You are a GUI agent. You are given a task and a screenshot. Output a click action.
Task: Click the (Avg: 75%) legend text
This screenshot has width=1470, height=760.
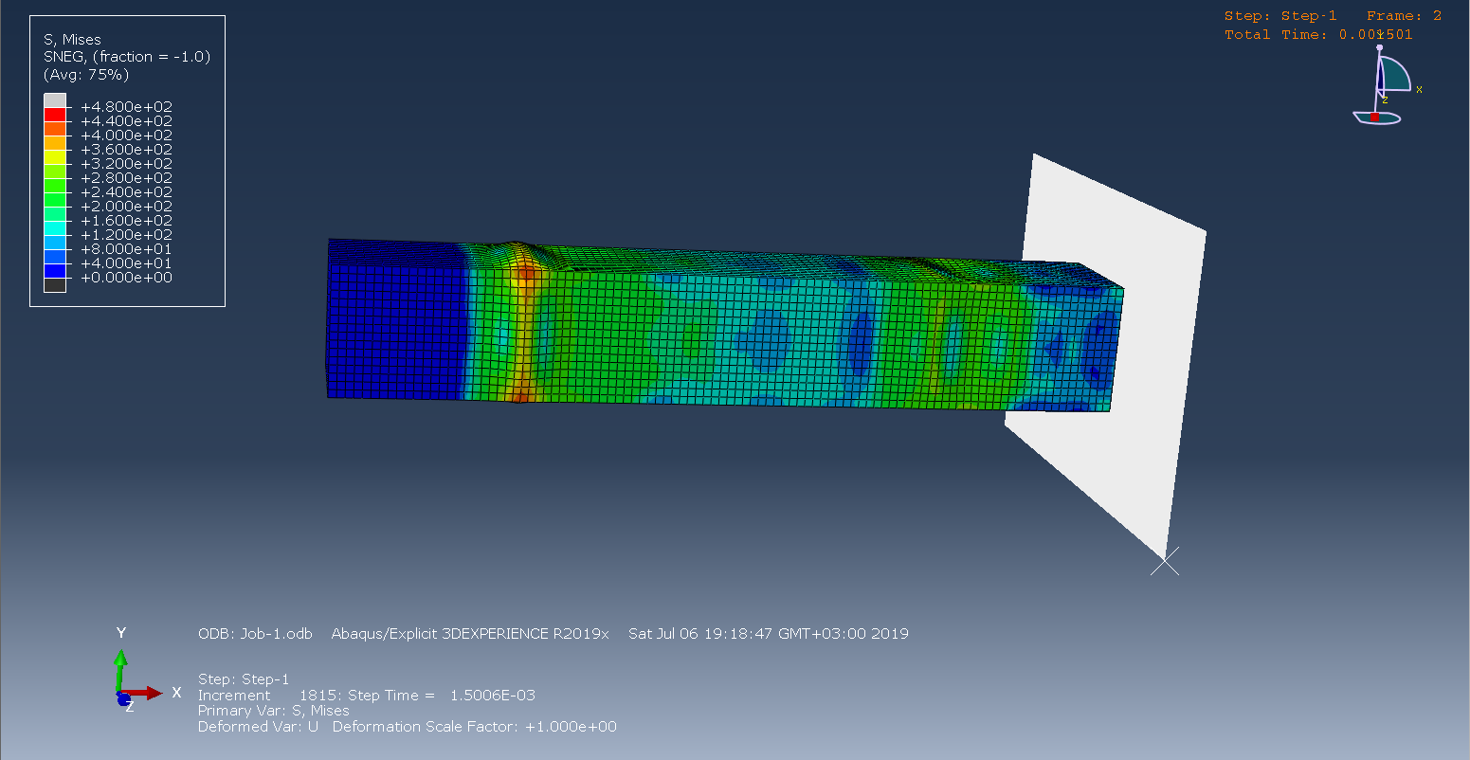[x=86, y=74]
